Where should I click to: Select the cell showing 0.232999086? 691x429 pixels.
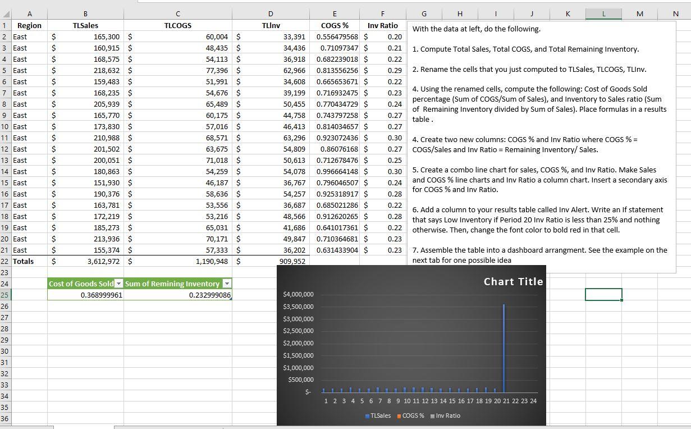pos(177,295)
